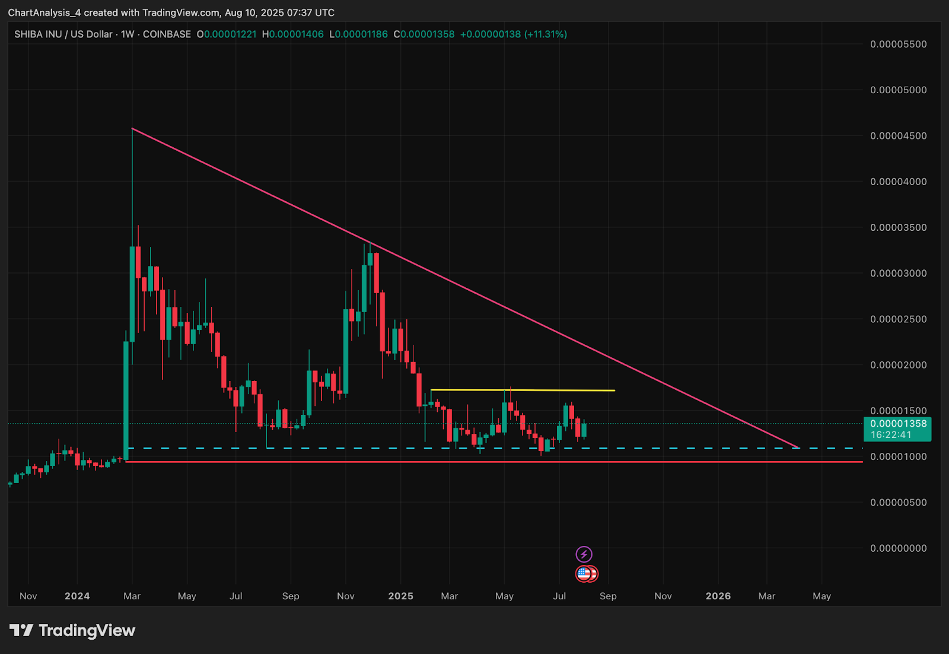
Task: Click the high value H0.00001406 in header
Action: [293, 34]
